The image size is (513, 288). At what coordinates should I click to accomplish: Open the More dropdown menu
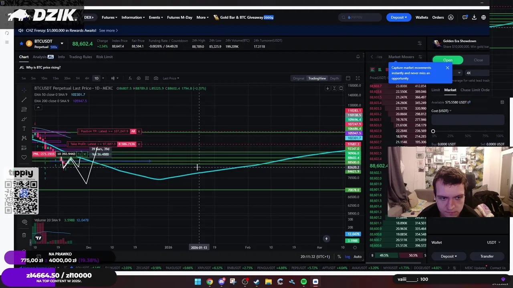coord(202,17)
